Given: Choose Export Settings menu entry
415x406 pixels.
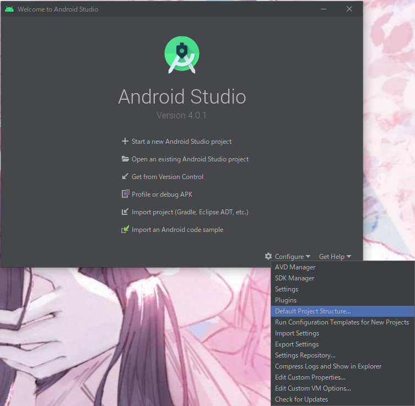Looking at the screenshot, I should (343, 344).
